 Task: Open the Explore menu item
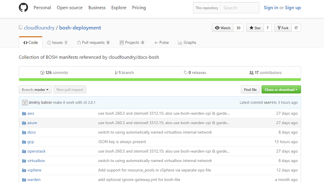119,8
